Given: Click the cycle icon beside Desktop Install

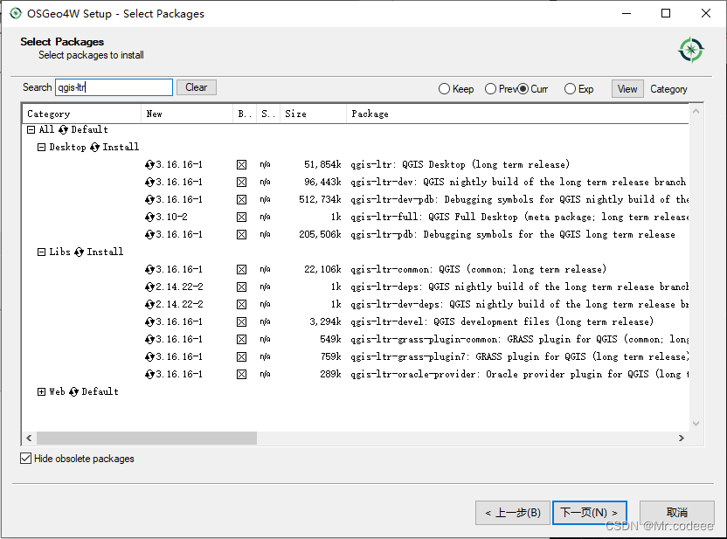Looking at the screenshot, I should tap(94, 148).
